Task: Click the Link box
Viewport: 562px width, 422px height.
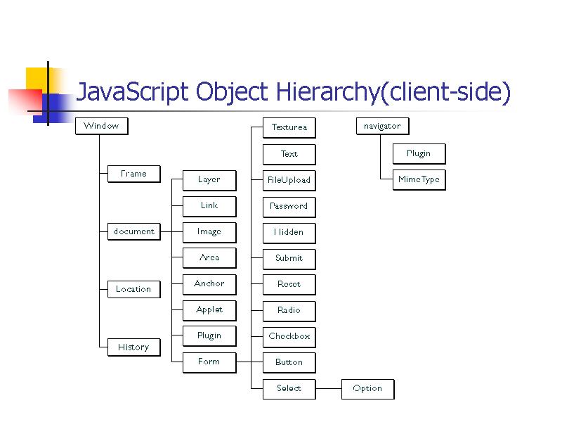Action: click(x=209, y=206)
